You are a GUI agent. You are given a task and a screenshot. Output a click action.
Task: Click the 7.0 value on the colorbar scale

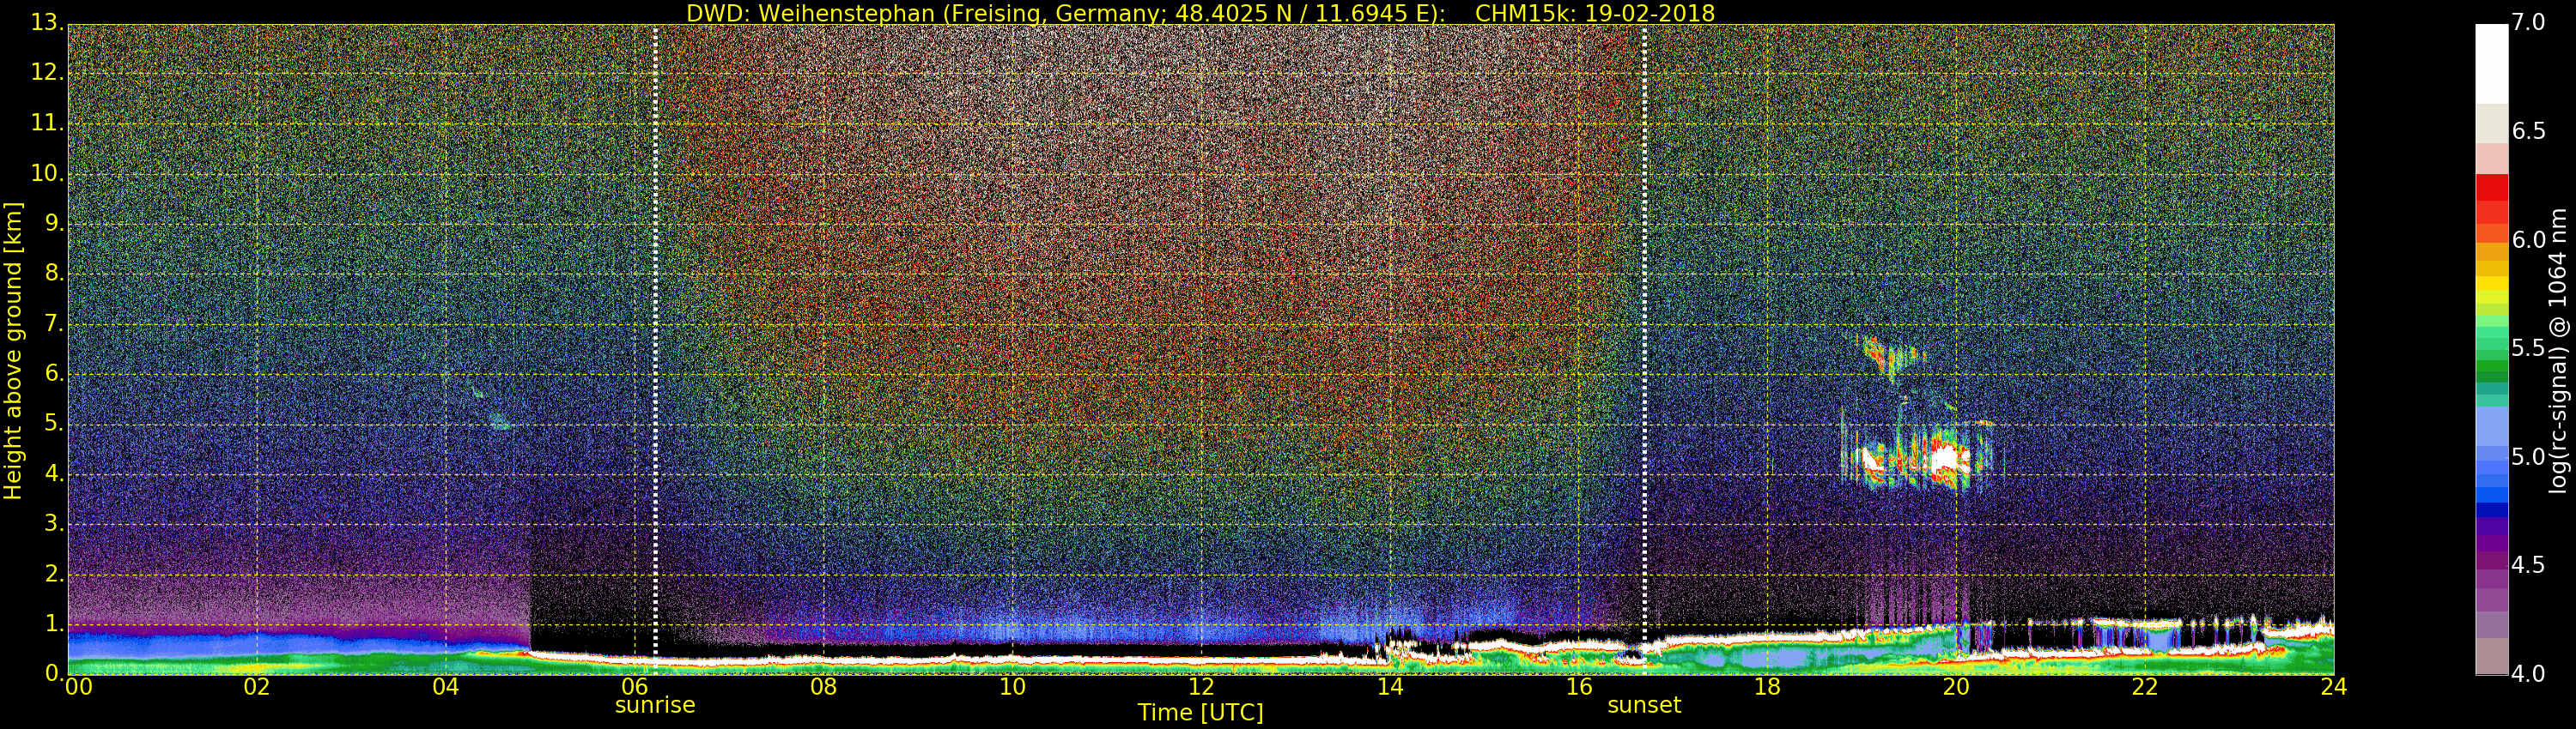click(x=2529, y=23)
